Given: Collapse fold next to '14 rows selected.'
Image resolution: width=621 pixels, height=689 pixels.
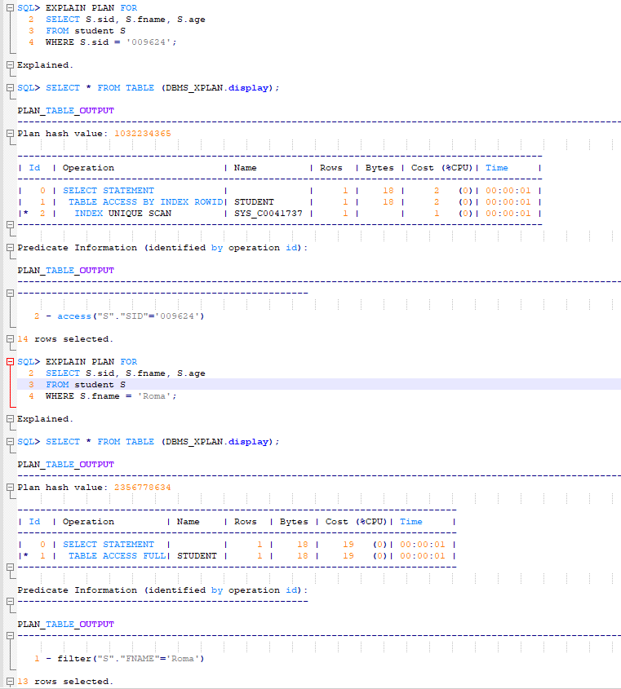Looking at the screenshot, I should pos(10,339).
